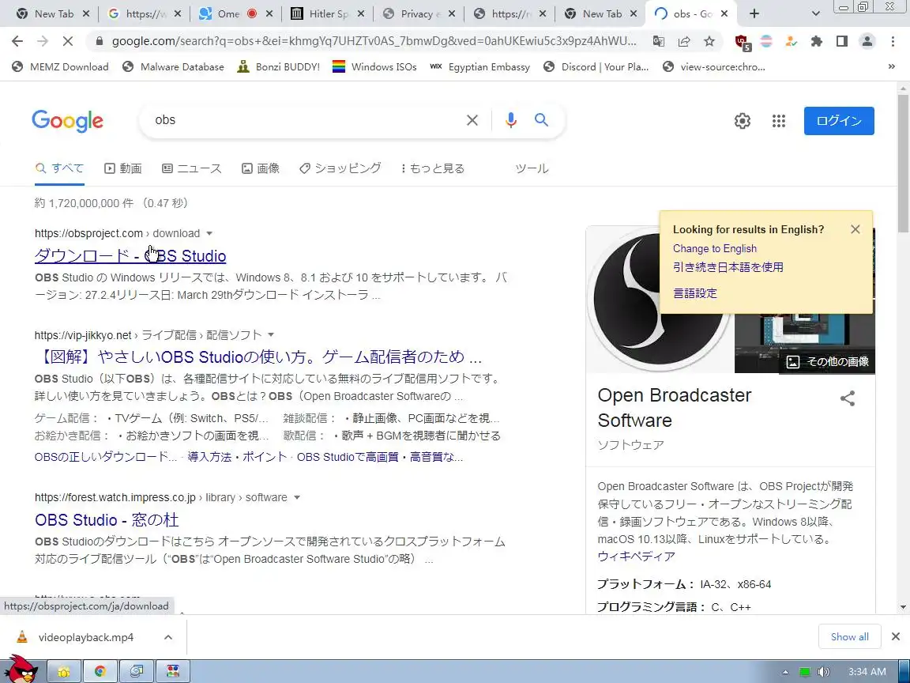Open videoplayback.mp4 download options arrow

[x=168, y=637]
